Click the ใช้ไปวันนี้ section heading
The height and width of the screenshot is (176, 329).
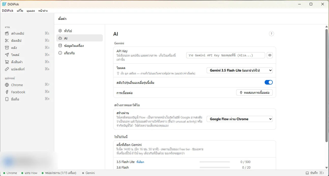tap(121, 137)
